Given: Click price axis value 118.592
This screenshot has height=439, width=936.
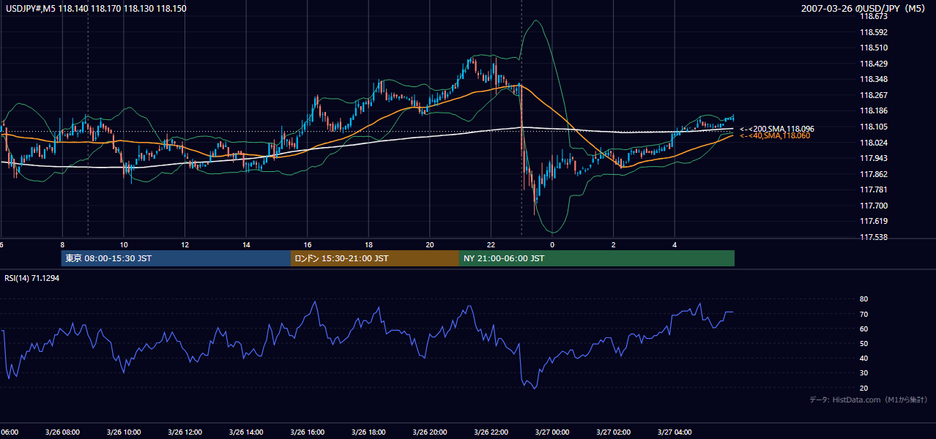Looking at the screenshot, I should [874, 32].
